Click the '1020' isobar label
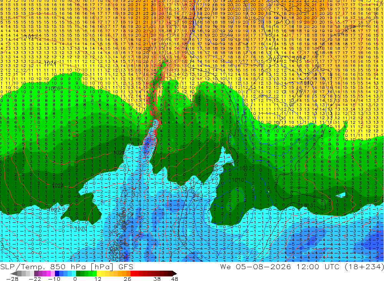Viewport: 384px width, 281px height. pyautogui.click(x=81, y=228)
